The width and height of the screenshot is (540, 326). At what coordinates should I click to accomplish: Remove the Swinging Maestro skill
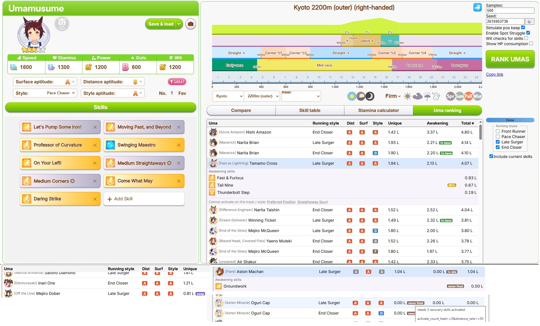pos(179,145)
